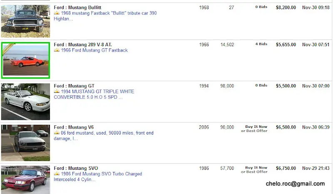The image size is (333, 194).
Task: Click yellow icon beside 1968 Bullitt tribute description
Action: coord(57,13)
